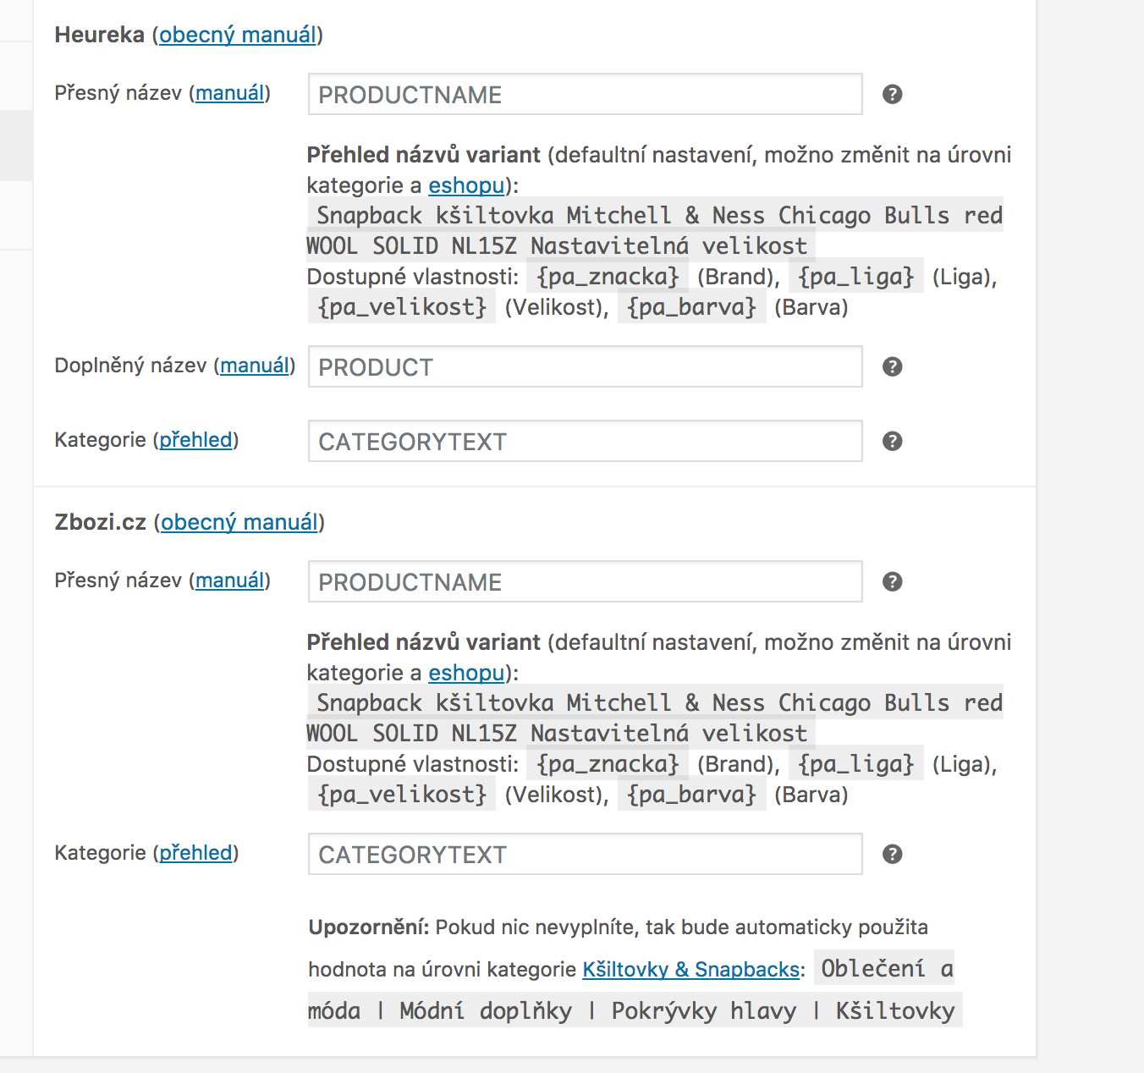Focus Heureka PRODUCTNAME input field
Screen dimensions: 1144x1073
tap(586, 94)
